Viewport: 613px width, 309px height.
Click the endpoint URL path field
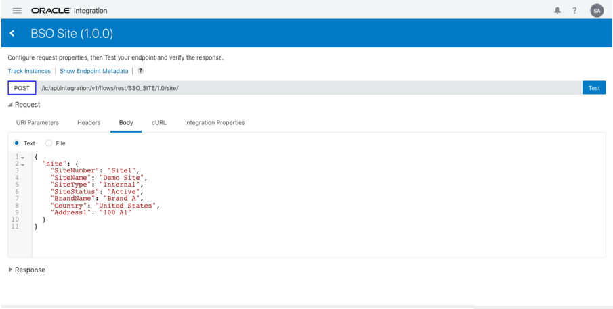[x=310, y=88]
